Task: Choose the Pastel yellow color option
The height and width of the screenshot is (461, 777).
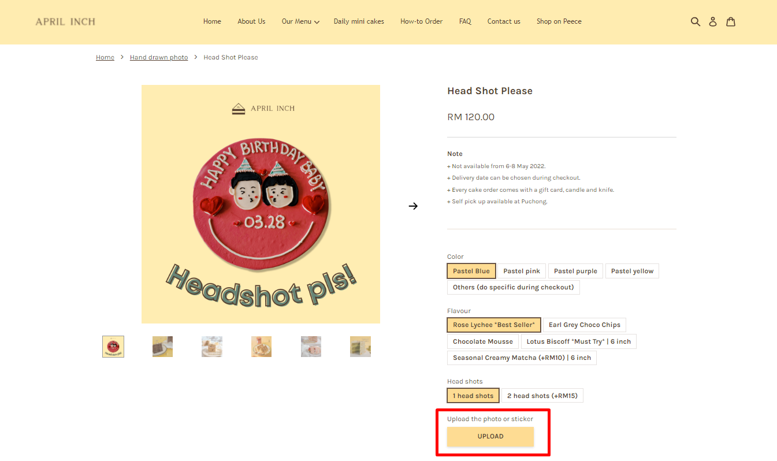Action: pyautogui.click(x=632, y=271)
